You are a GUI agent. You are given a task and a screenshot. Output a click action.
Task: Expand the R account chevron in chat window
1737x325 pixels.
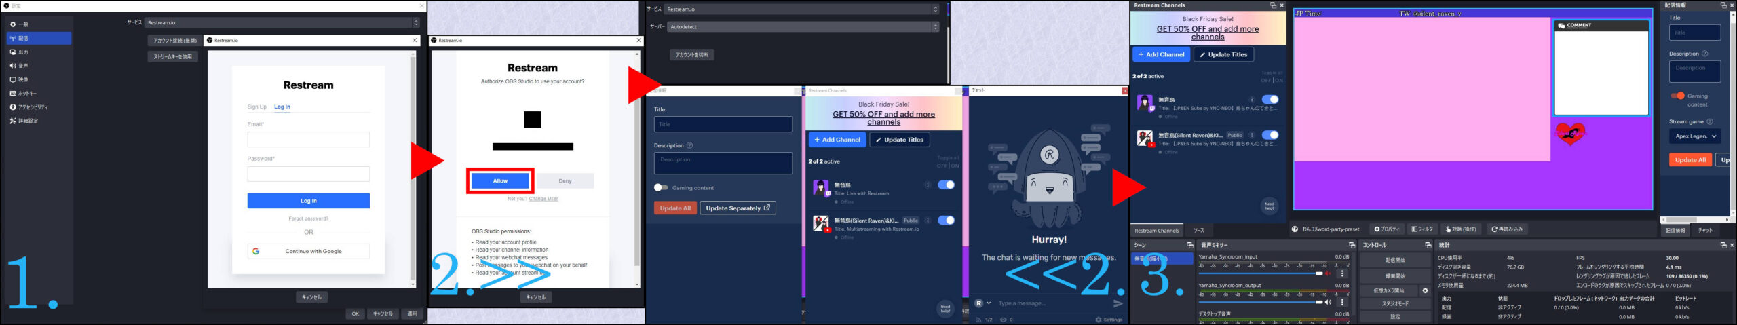tap(989, 303)
